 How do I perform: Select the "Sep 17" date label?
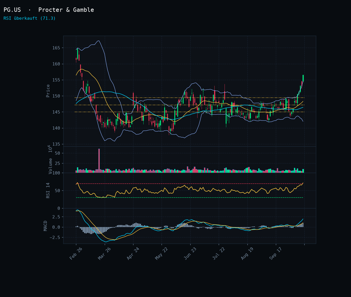point(276,253)
